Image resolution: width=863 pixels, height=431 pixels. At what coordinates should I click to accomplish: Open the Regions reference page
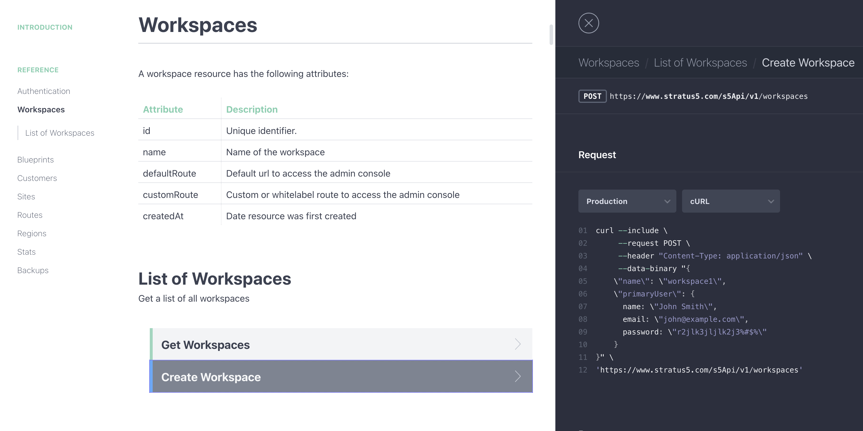click(32, 233)
